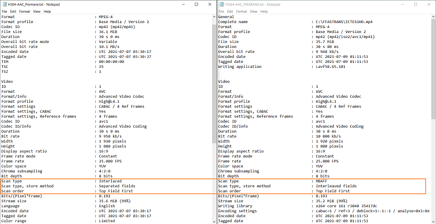The height and width of the screenshot is (224, 436).
Task: Click 'UTC 2021-07-07 03:30:37' tagged date value
Action: (125, 57)
